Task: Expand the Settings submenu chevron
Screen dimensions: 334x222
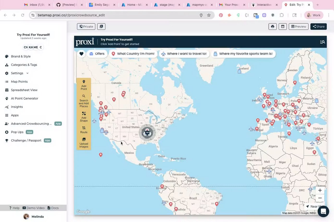Action: 27,73
